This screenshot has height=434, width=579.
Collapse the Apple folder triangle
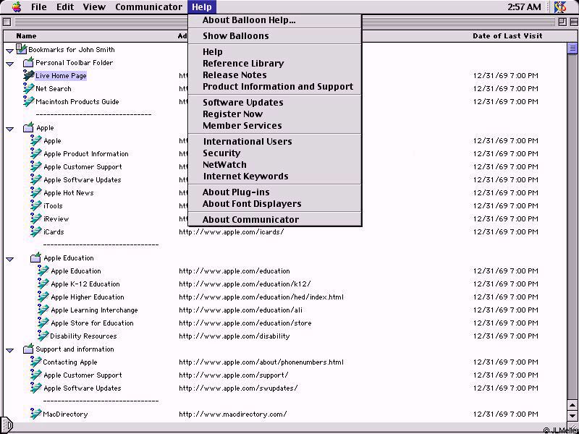(x=9, y=129)
